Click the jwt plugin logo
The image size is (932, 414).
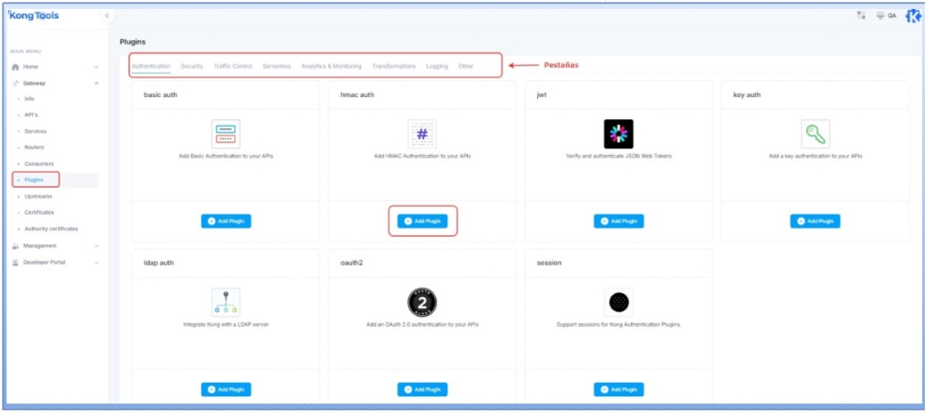617,134
